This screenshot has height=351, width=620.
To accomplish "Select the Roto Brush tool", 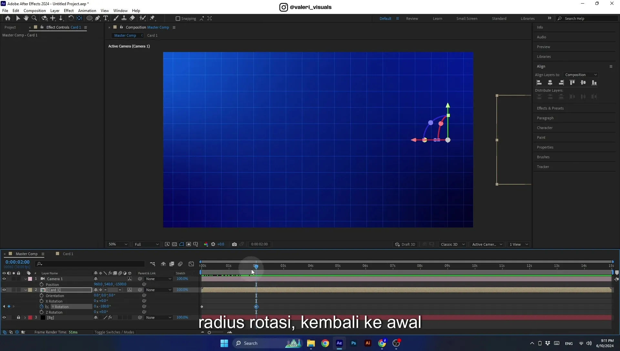I will 142,18.
